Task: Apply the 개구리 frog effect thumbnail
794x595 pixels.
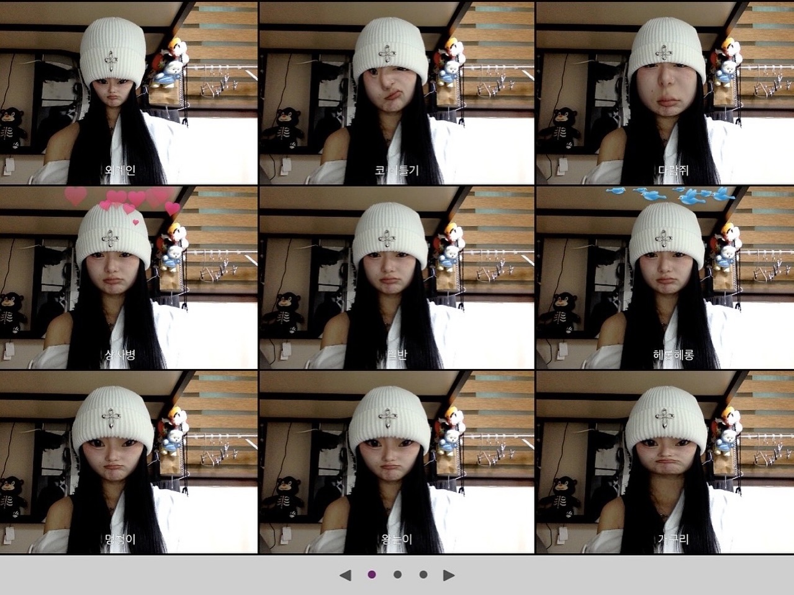Action: click(665, 461)
